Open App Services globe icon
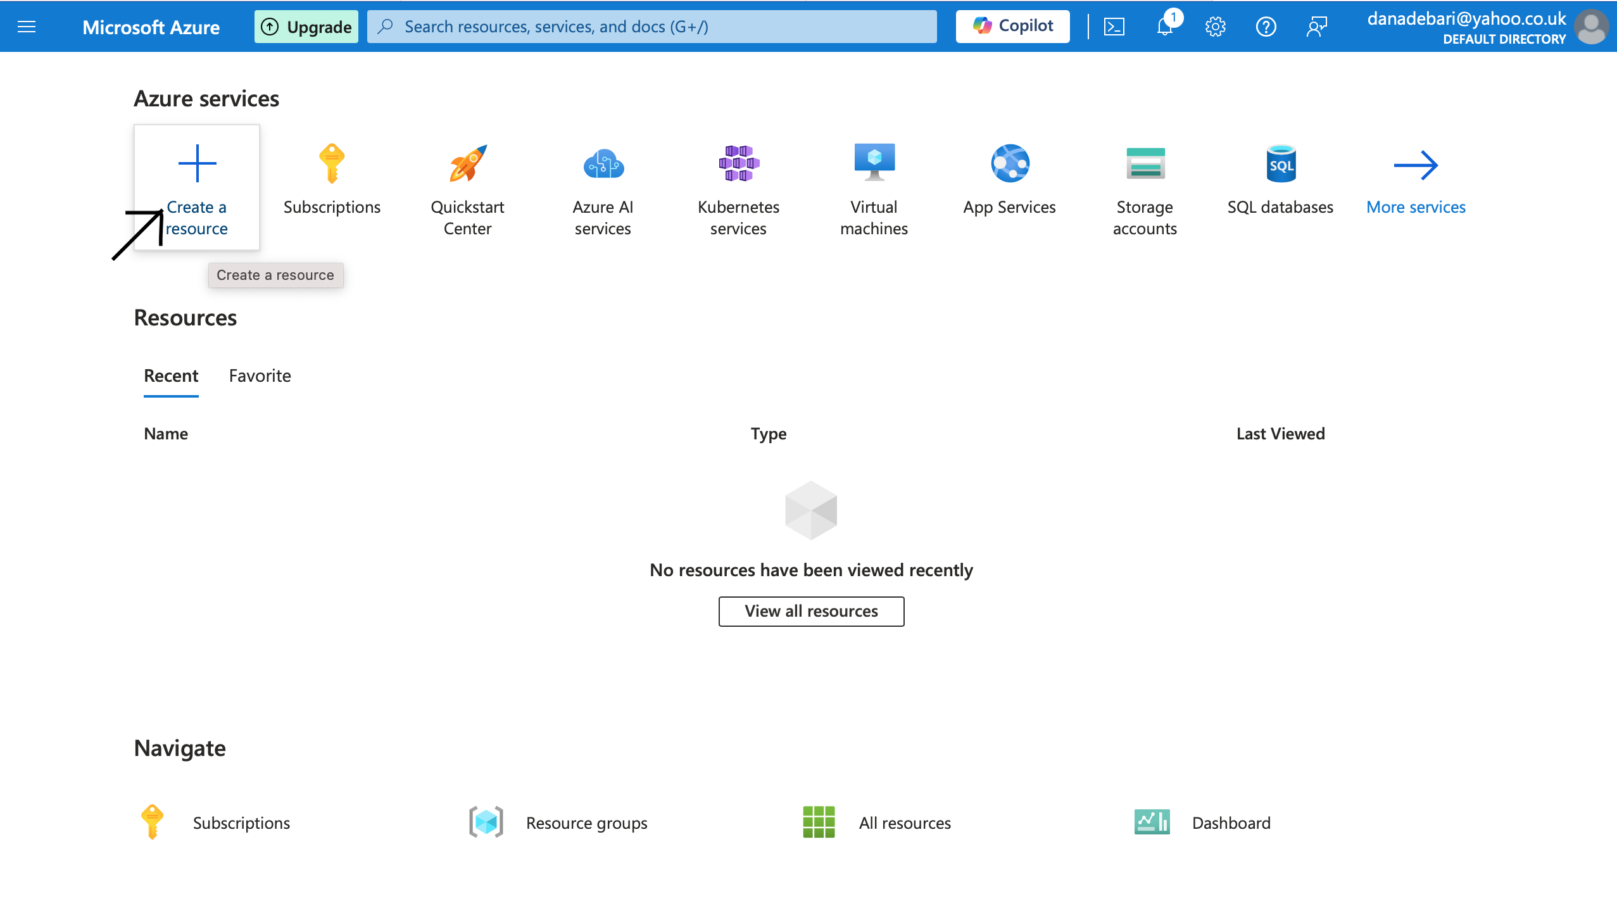The width and height of the screenshot is (1617, 913). click(x=1009, y=163)
